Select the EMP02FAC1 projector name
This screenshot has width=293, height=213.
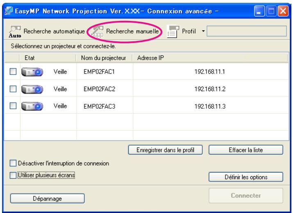pyautogui.click(x=99, y=72)
